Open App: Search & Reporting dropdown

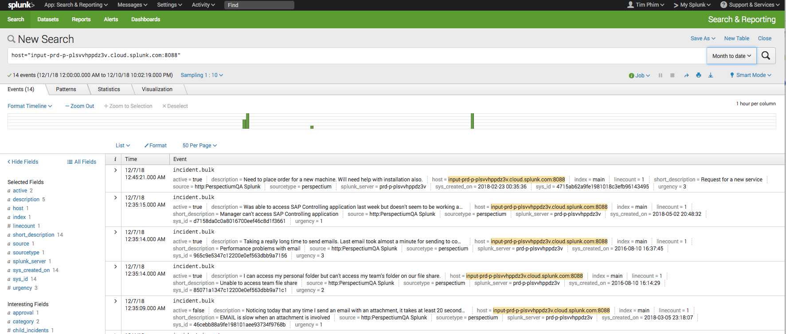point(76,5)
